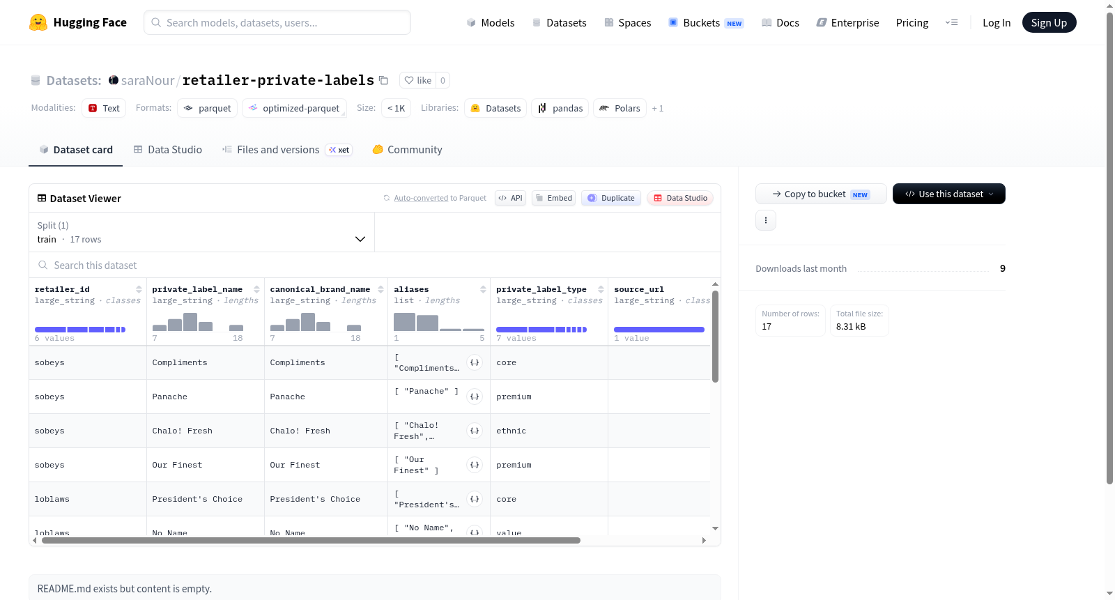Click the parquet format tag
This screenshot has height=600, width=1115.
208,108
